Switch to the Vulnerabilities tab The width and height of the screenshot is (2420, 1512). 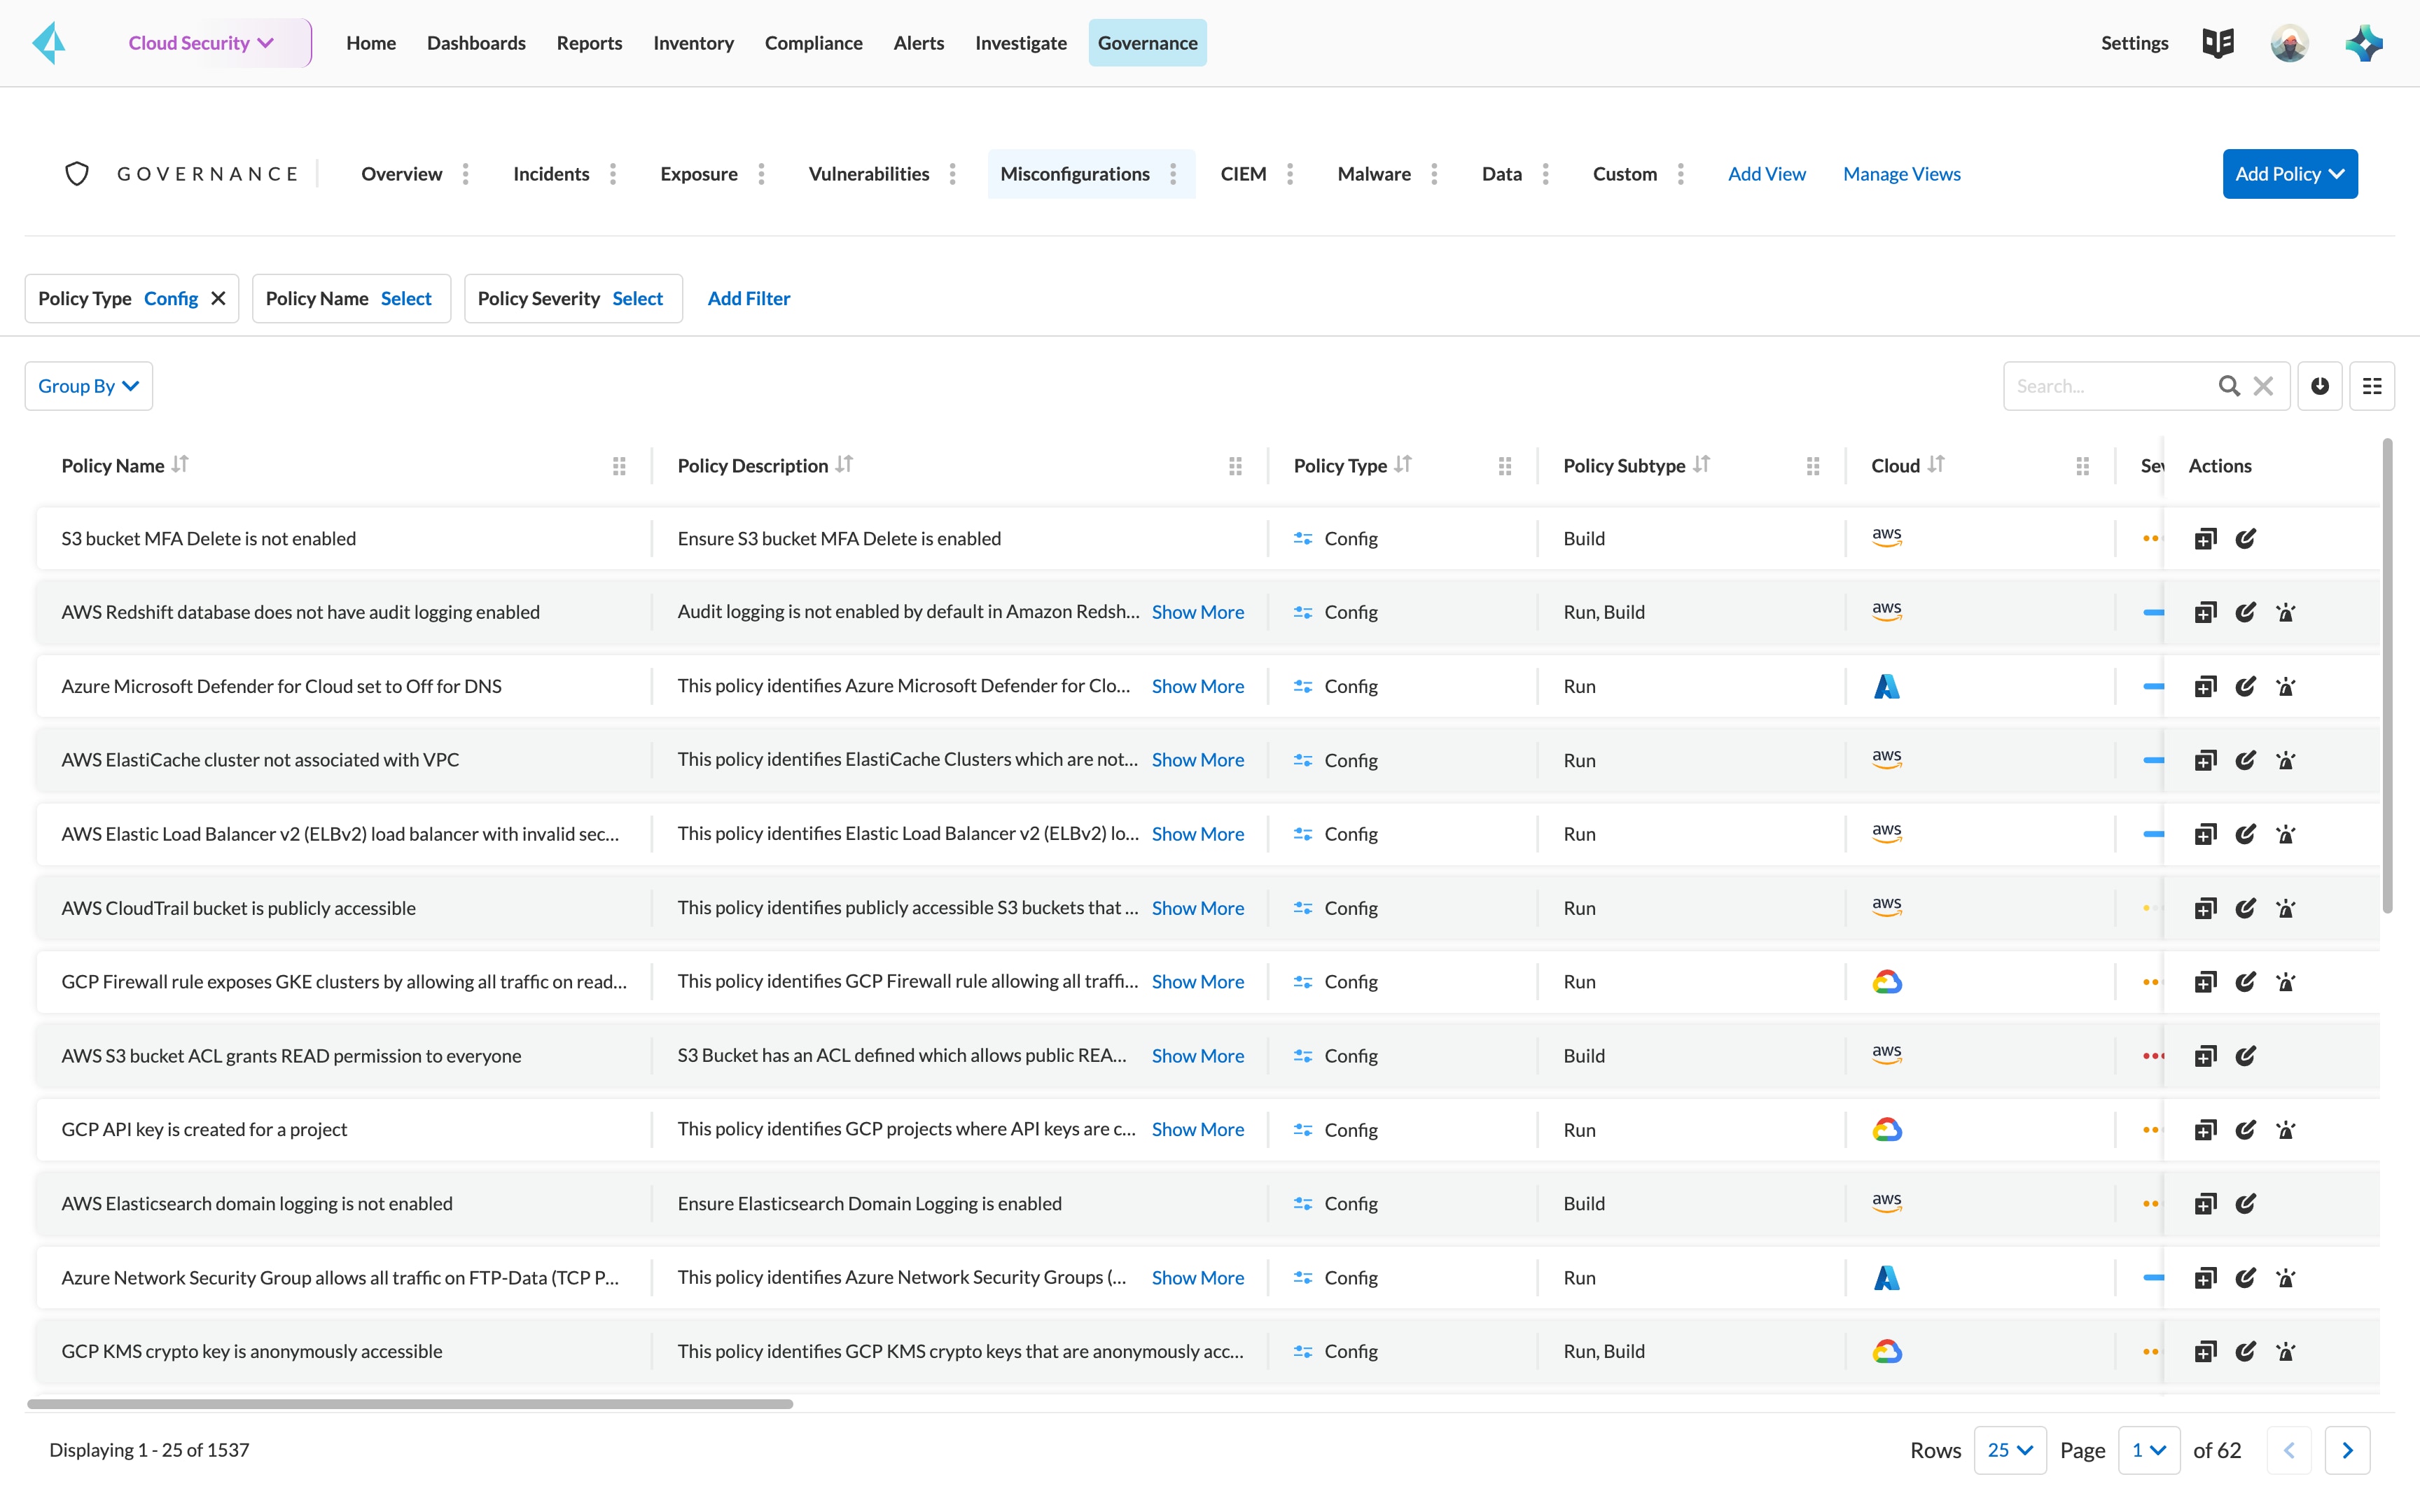tap(870, 172)
